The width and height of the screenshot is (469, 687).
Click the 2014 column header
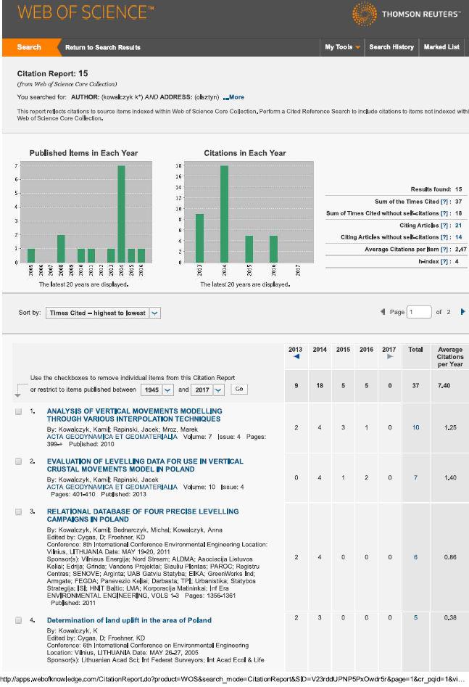coord(320,350)
